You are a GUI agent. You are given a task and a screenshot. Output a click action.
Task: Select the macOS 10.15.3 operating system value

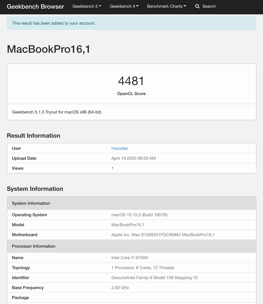pyautogui.click(x=139, y=215)
